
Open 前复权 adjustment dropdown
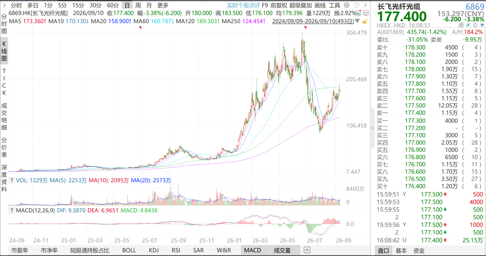click(x=279, y=5)
